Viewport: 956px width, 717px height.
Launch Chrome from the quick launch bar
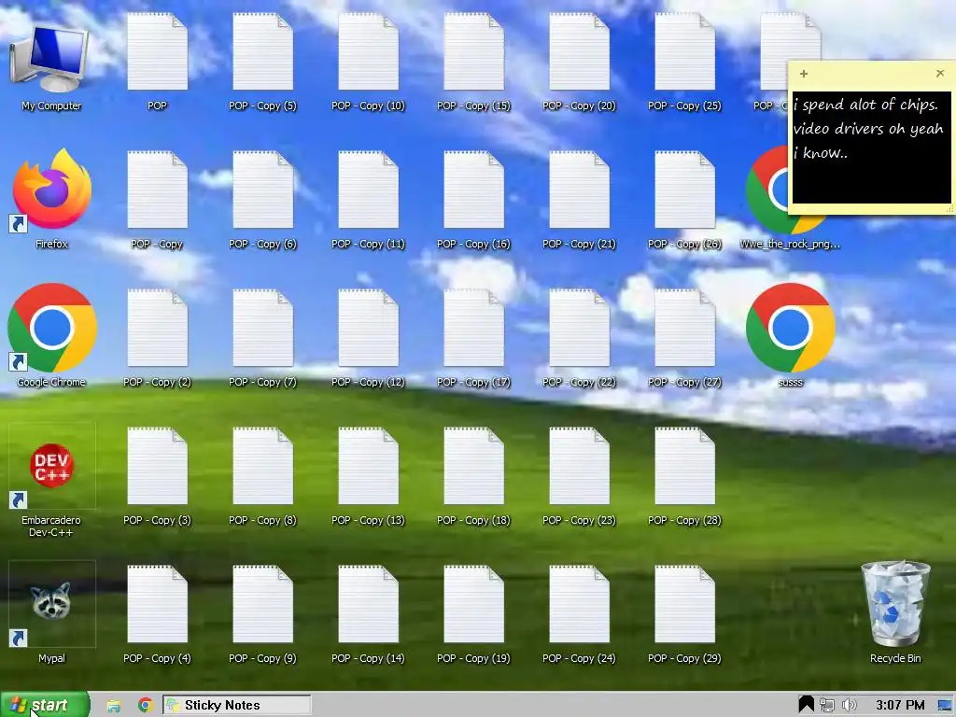coord(145,706)
